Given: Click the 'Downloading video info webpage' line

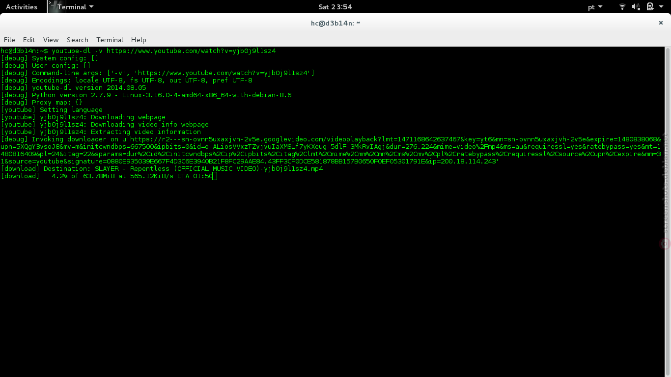Looking at the screenshot, I should 105,124.
